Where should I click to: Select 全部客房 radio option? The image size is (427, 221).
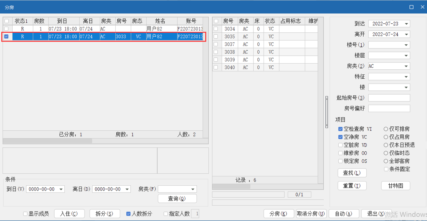[x=386, y=161]
